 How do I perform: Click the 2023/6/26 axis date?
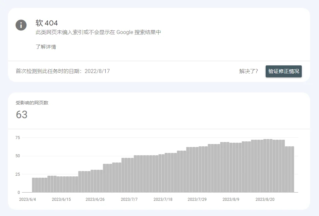(x=95, y=199)
